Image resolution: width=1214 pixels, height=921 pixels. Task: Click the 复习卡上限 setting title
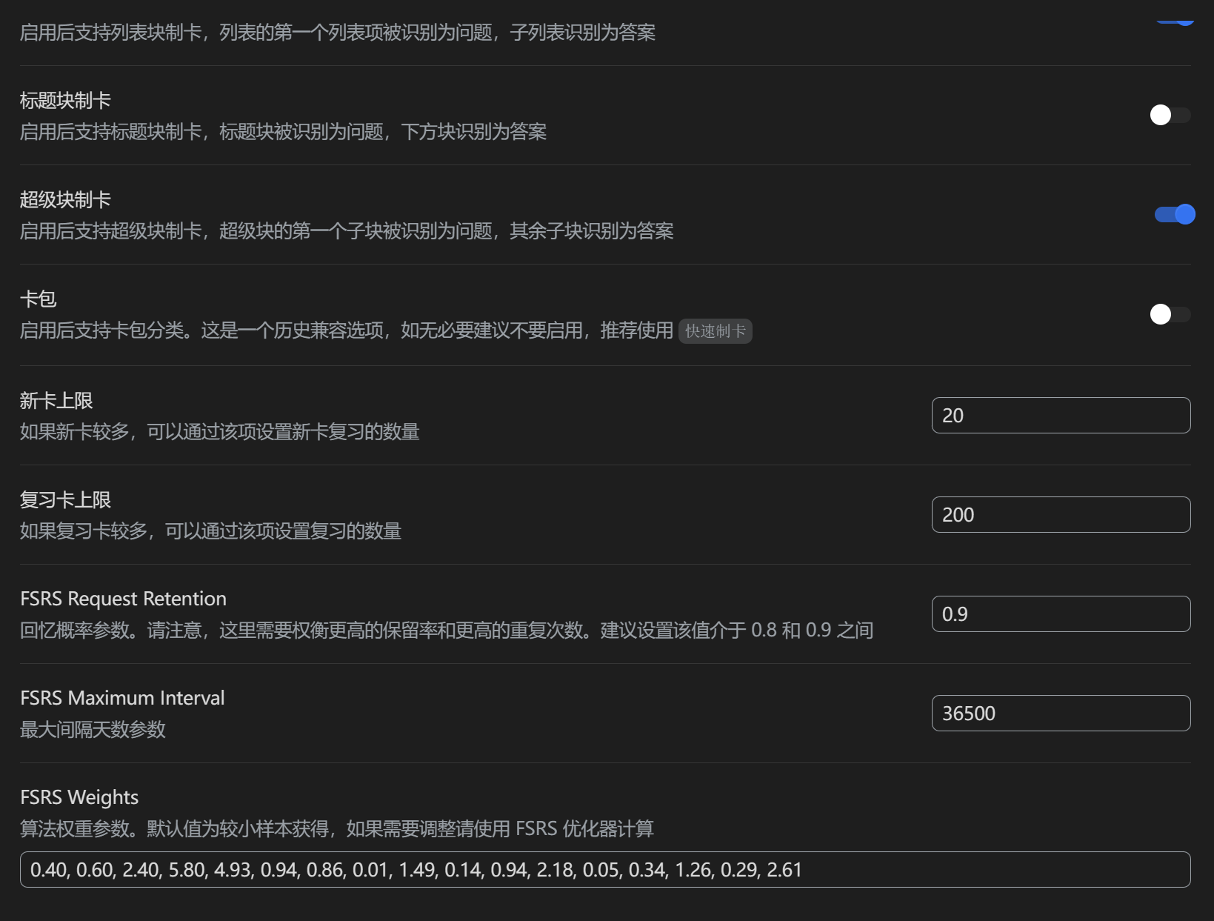click(x=66, y=499)
